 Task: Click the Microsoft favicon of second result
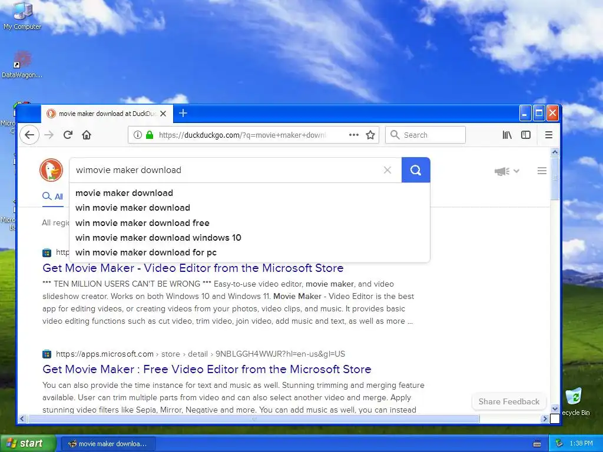(x=47, y=354)
